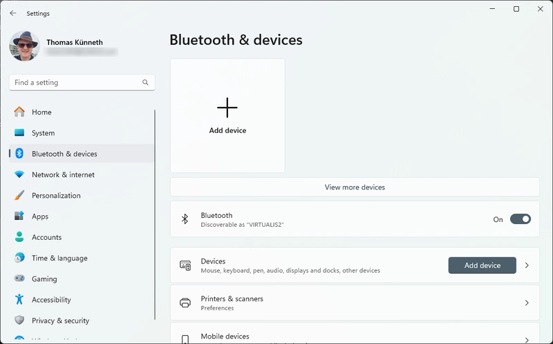This screenshot has width=553, height=344.
Task: Select Bluetooth & devices sidebar label
Action: click(64, 154)
